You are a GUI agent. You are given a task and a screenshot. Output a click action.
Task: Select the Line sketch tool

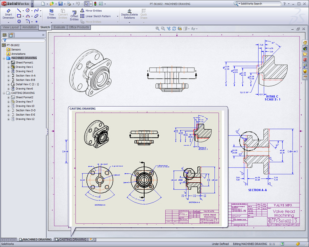coord(19,10)
